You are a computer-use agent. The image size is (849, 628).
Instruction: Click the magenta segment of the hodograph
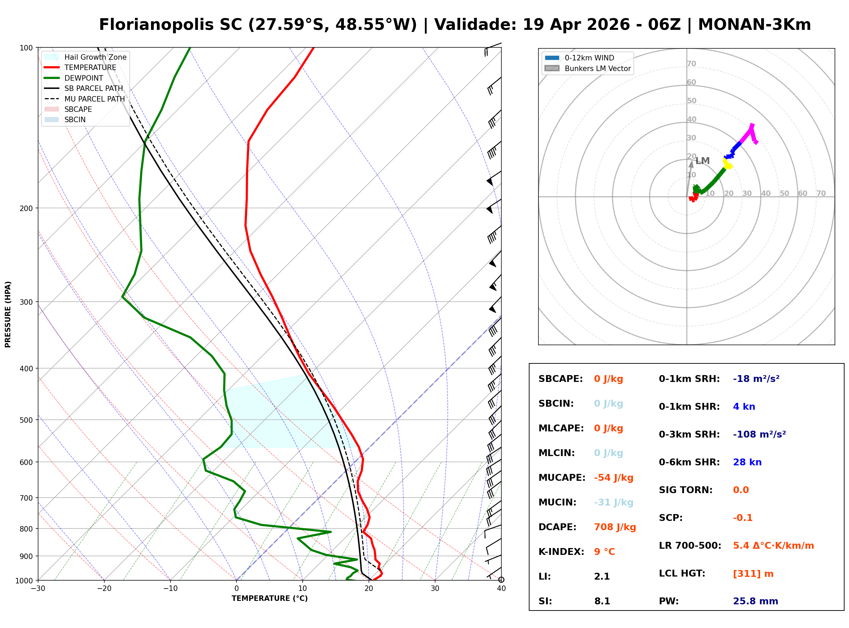coord(746,136)
